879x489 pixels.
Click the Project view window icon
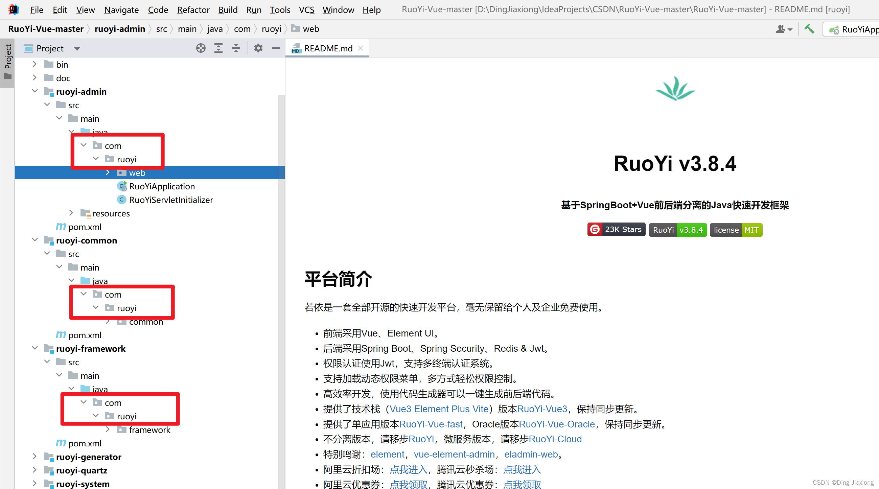point(28,48)
